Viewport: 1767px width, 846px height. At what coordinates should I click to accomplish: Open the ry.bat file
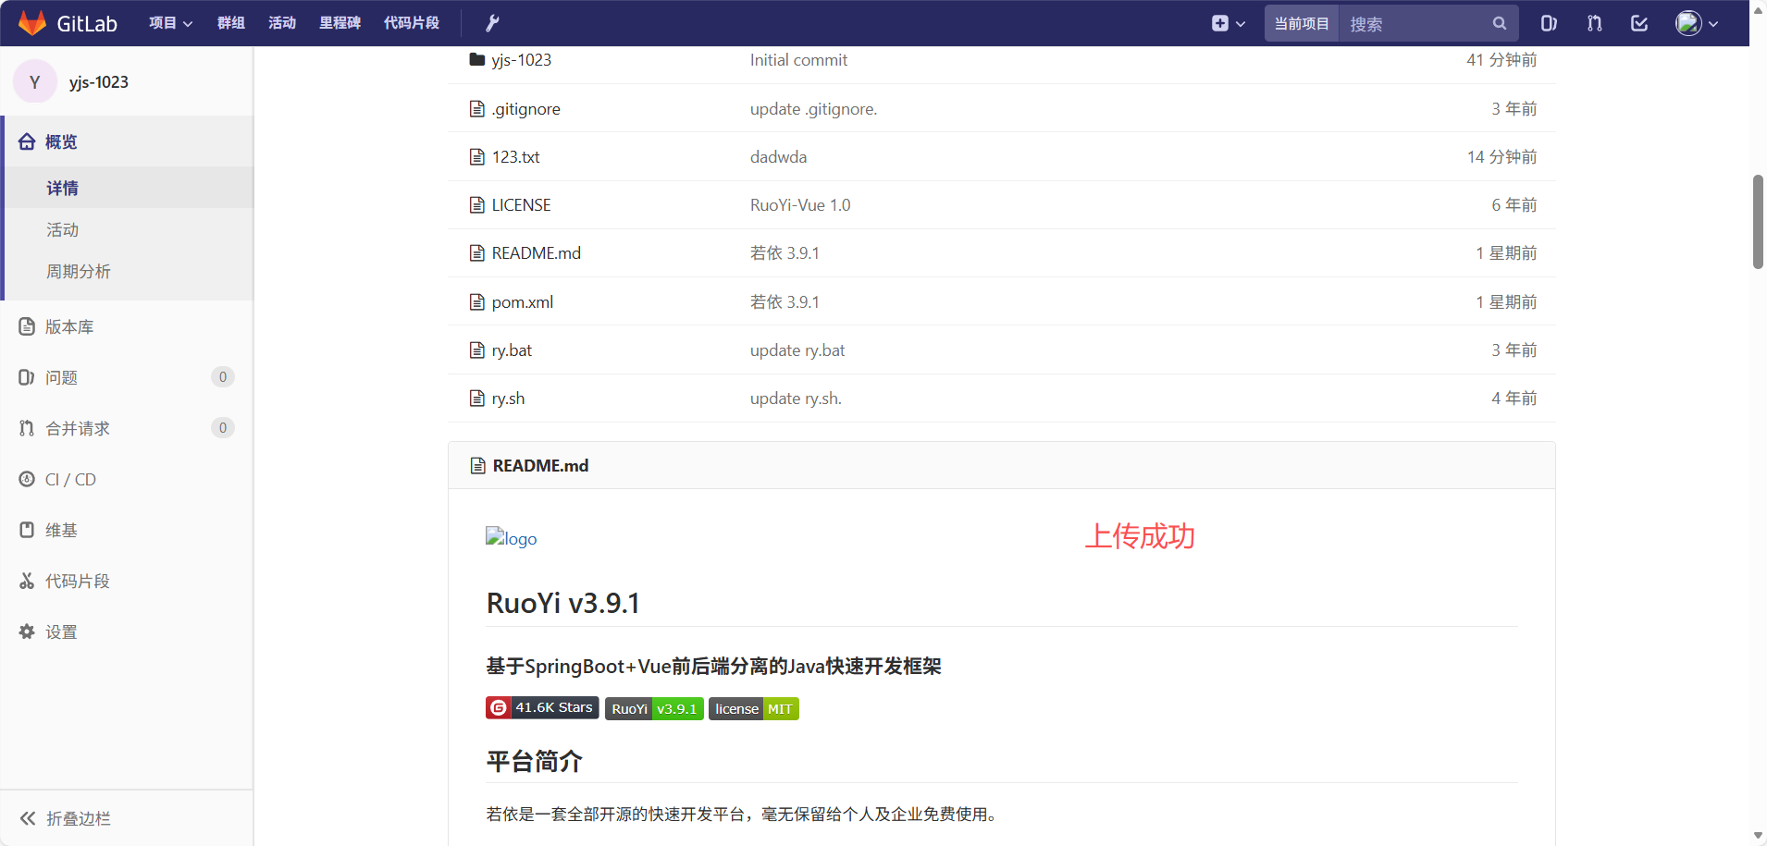coord(512,350)
